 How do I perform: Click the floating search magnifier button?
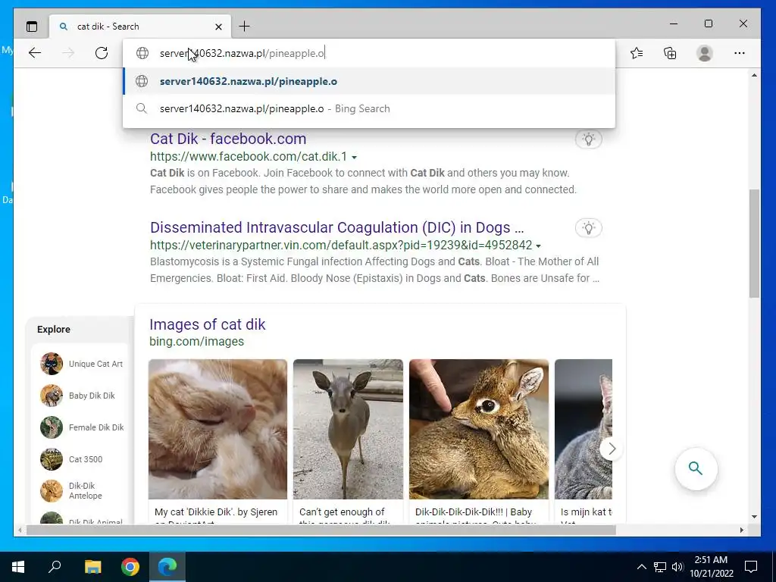click(696, 468)
